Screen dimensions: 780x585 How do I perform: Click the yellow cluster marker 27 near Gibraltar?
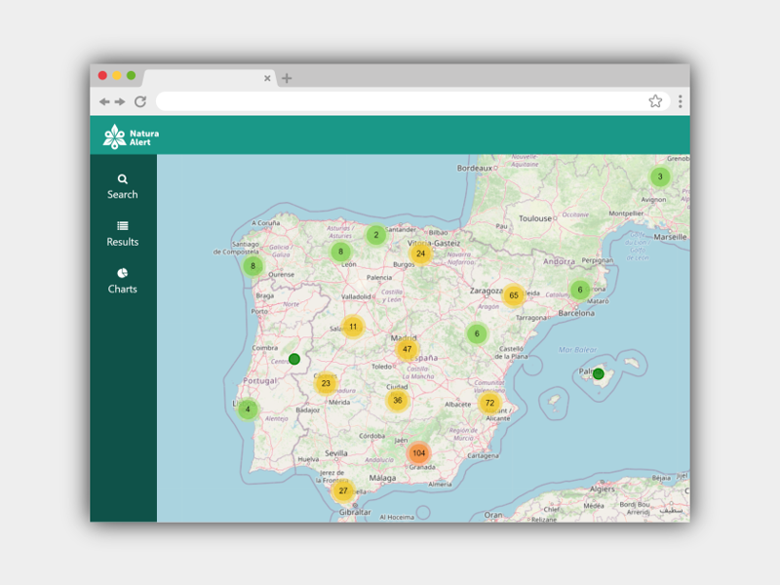(343, 491)
